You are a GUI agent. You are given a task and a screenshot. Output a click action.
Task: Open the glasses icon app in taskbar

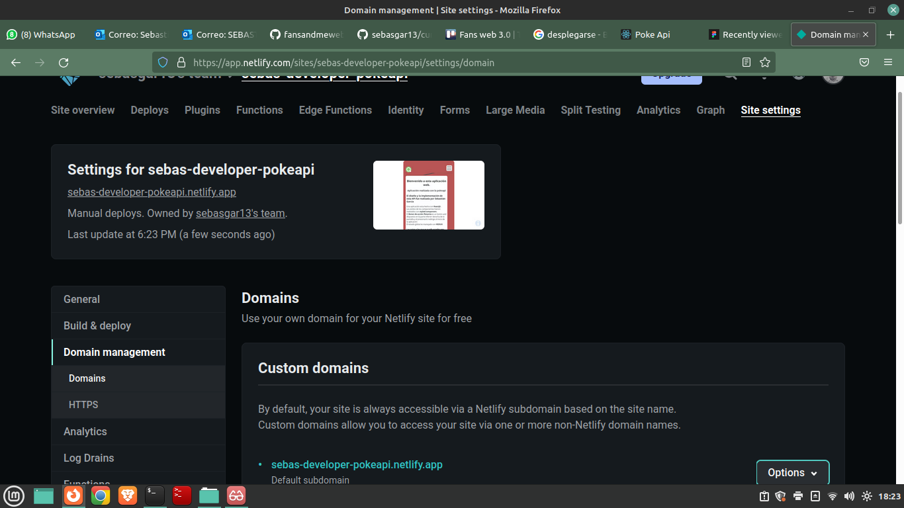(x=236, y=495)
